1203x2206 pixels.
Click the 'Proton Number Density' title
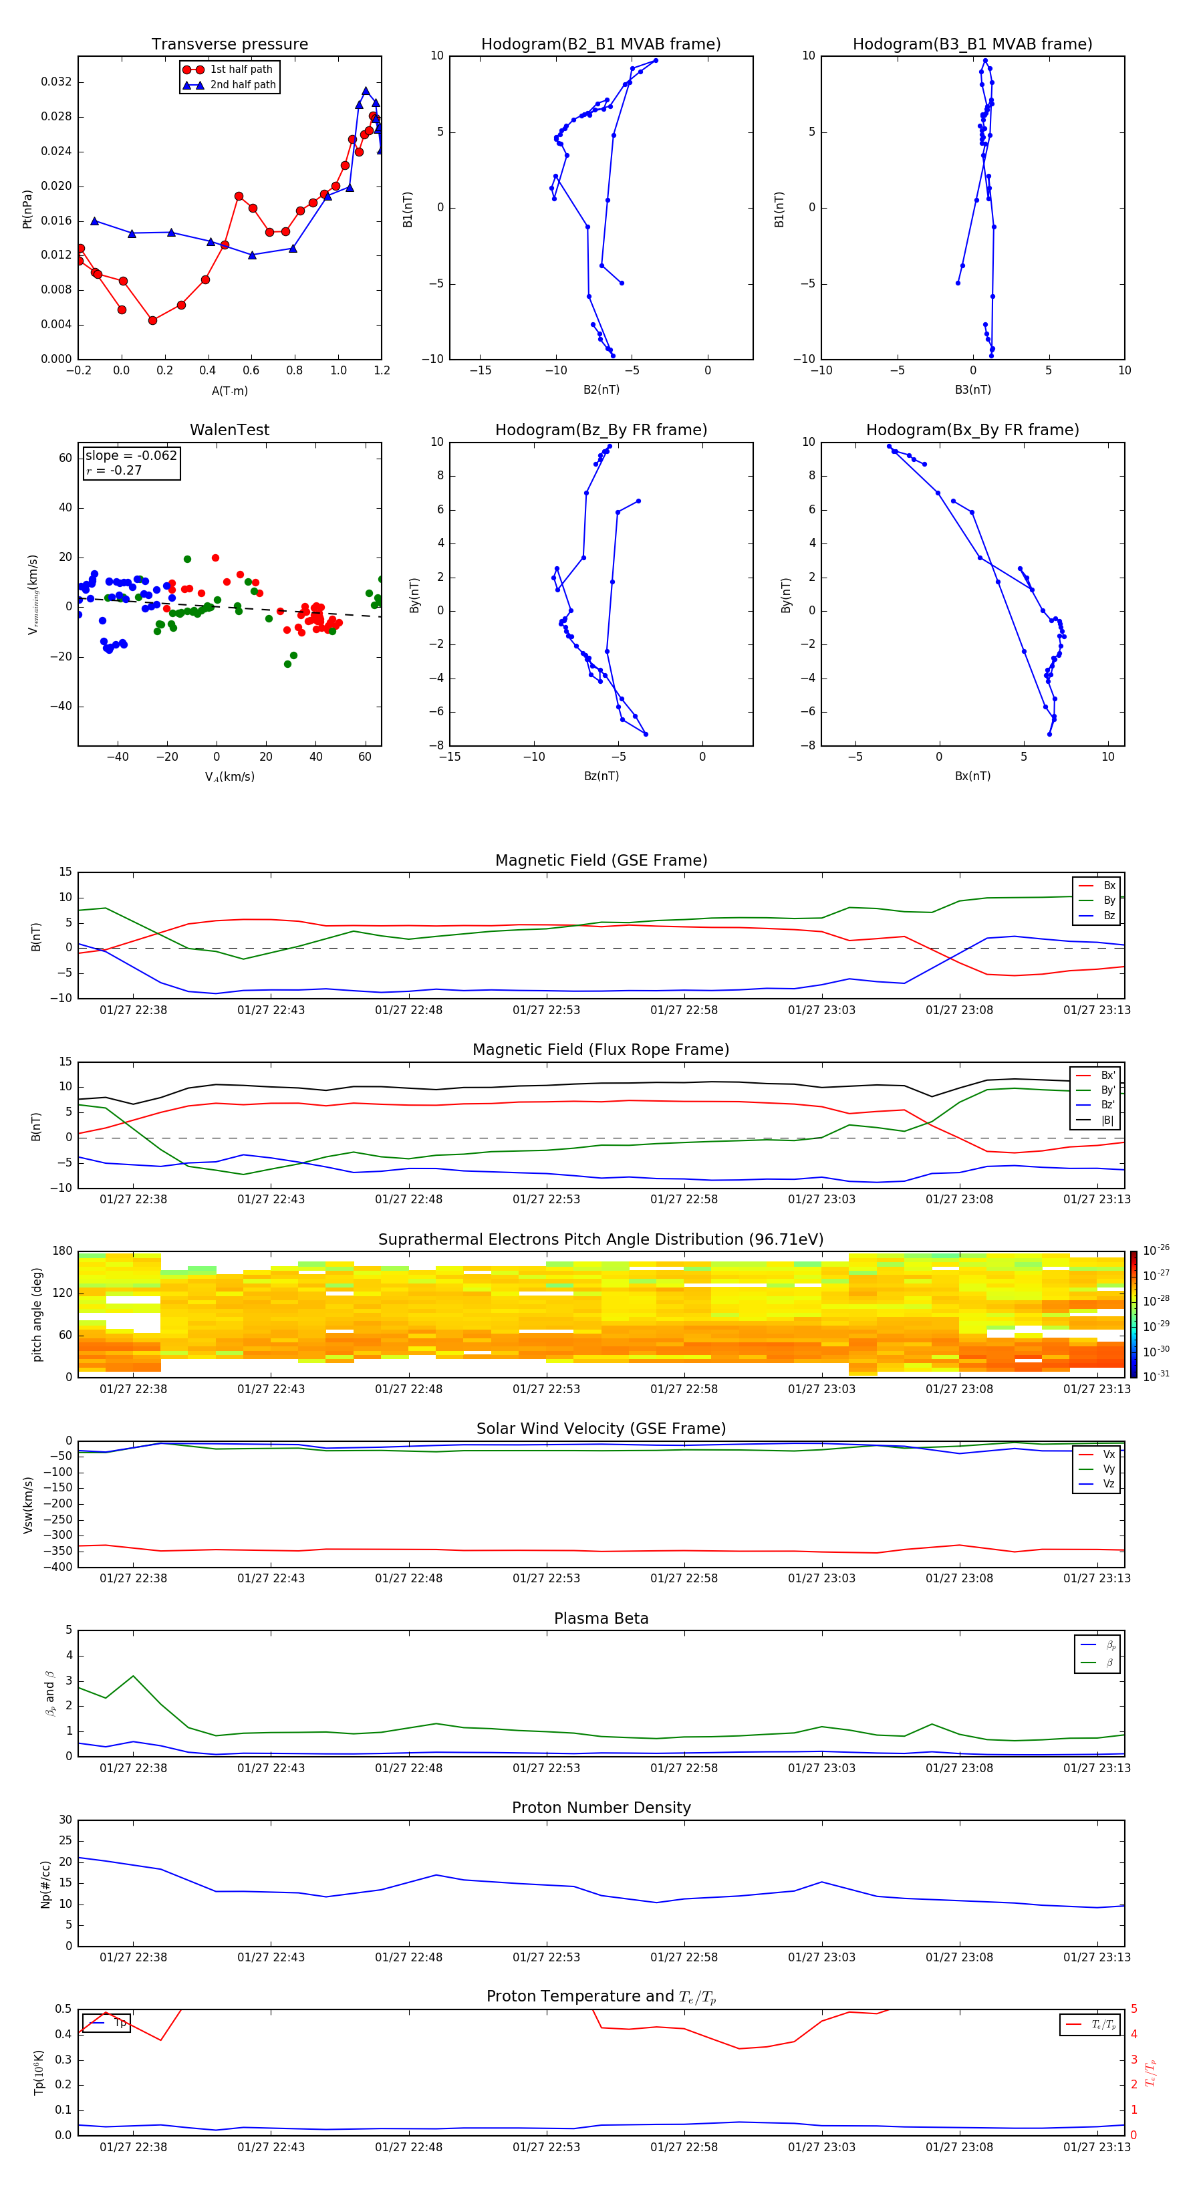pyautogui.click(x=601, y=1808)
